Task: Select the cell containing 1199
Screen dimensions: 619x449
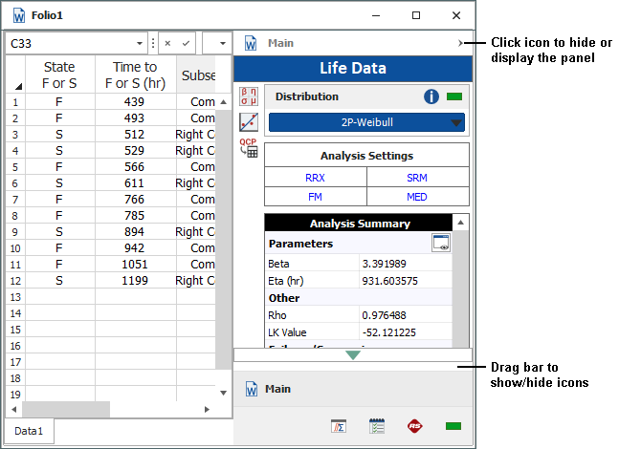Action: 135,281
